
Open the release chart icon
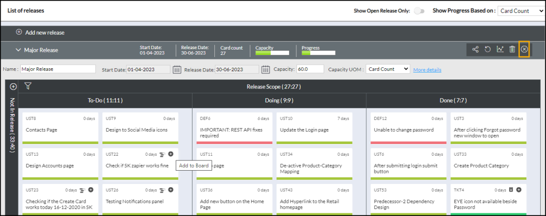click(x=500, y=50)
